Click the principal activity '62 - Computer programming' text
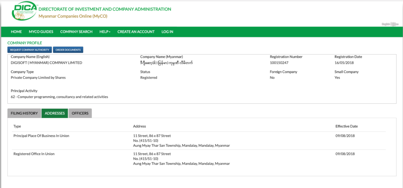The width and height of the screenshot is (403, 188). [59, 97]
